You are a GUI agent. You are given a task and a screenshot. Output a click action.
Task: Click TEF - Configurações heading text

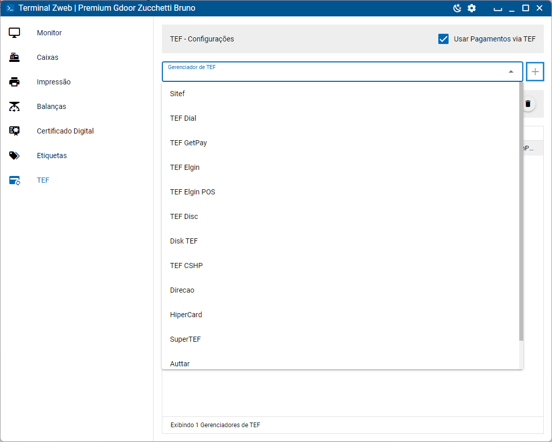coord(202,39)
